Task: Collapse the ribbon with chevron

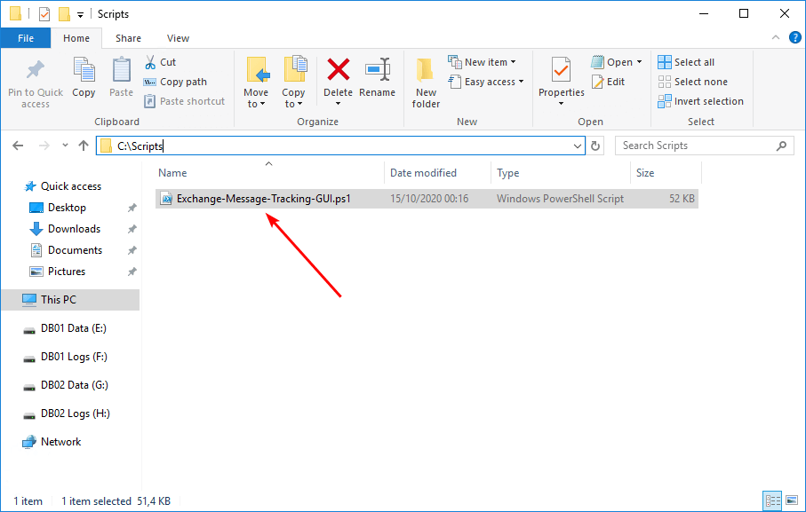Action: click(x=776, y=37)
